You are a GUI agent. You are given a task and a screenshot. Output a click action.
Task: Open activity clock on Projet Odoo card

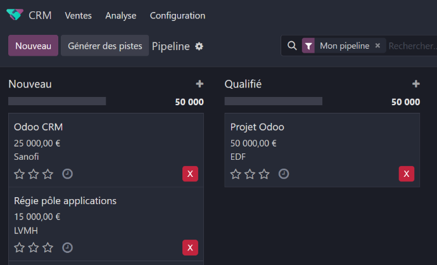point(284,174)
